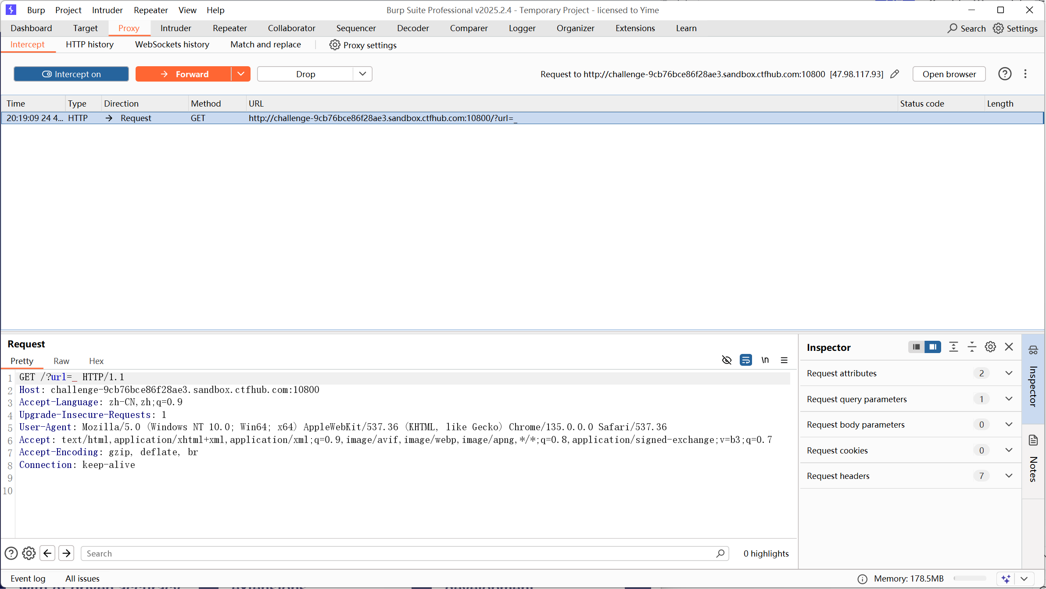Open the Repeater main tab
The width and height of the screenshot is (1046, 589).
229,28
